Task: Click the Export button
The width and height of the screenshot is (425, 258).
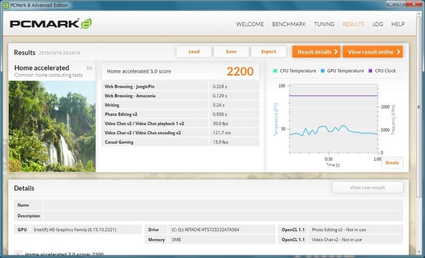Action: 268,51
